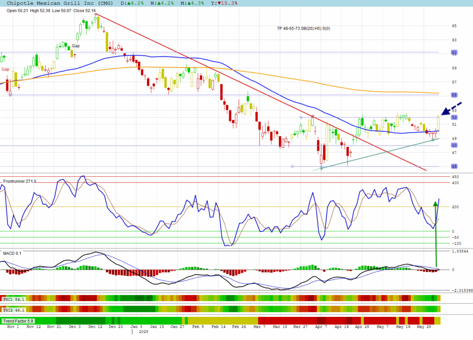Select the highlighted 52 price level tag
Viewport: 473px width, 340px height.
455,117
